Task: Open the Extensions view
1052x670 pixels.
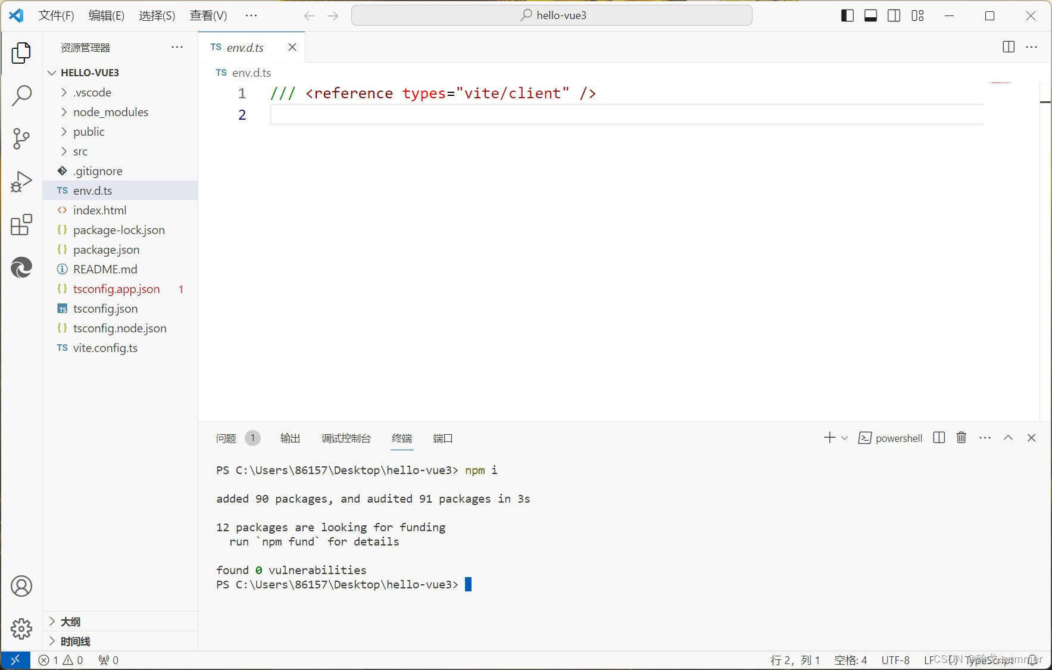Action: pyautogui.click(x=21, y=225)
